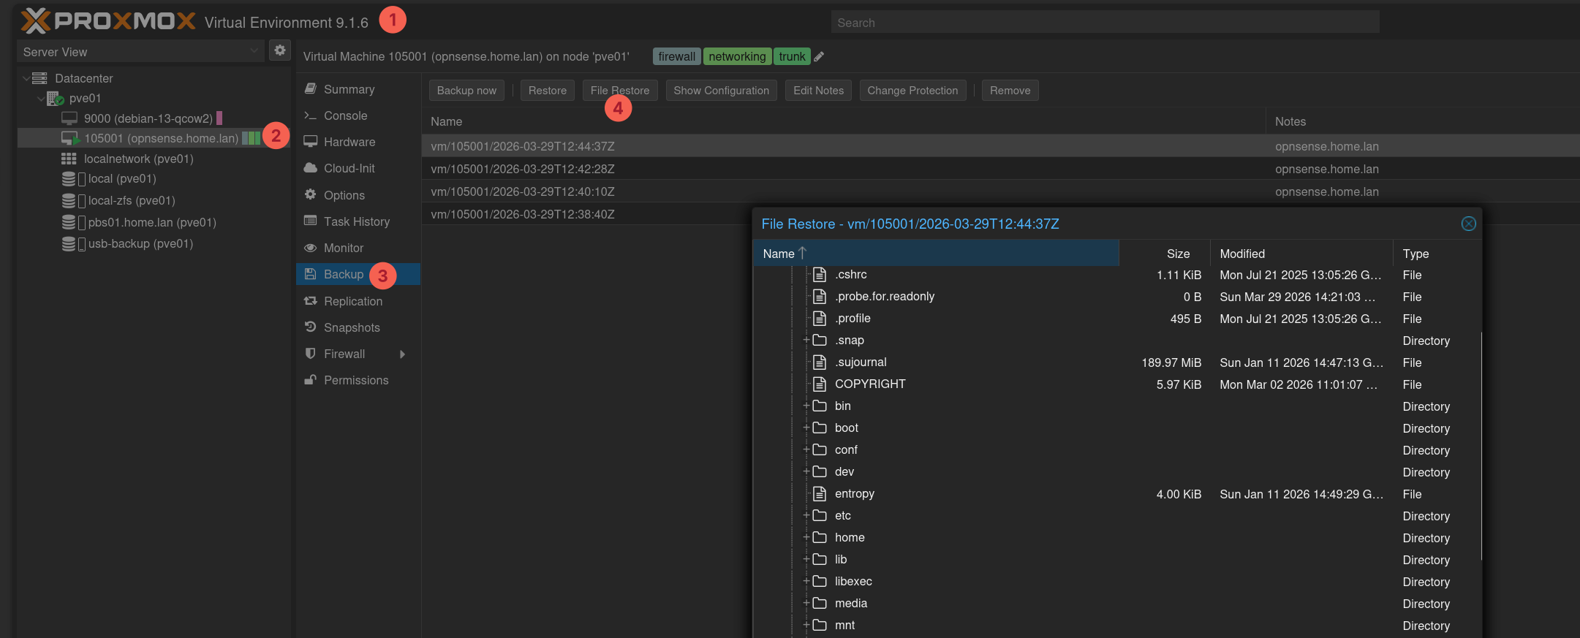Go to the Hardware tab

349,142
